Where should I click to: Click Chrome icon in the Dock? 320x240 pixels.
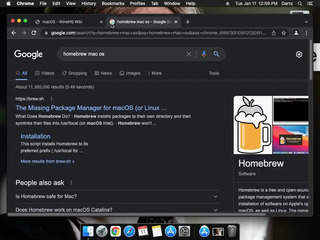116,232
